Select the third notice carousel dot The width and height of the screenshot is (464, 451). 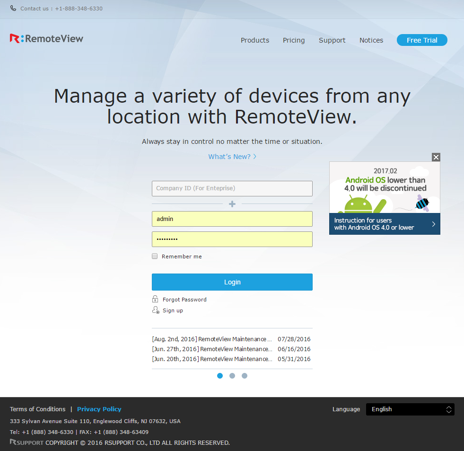[x=245, y=376]
